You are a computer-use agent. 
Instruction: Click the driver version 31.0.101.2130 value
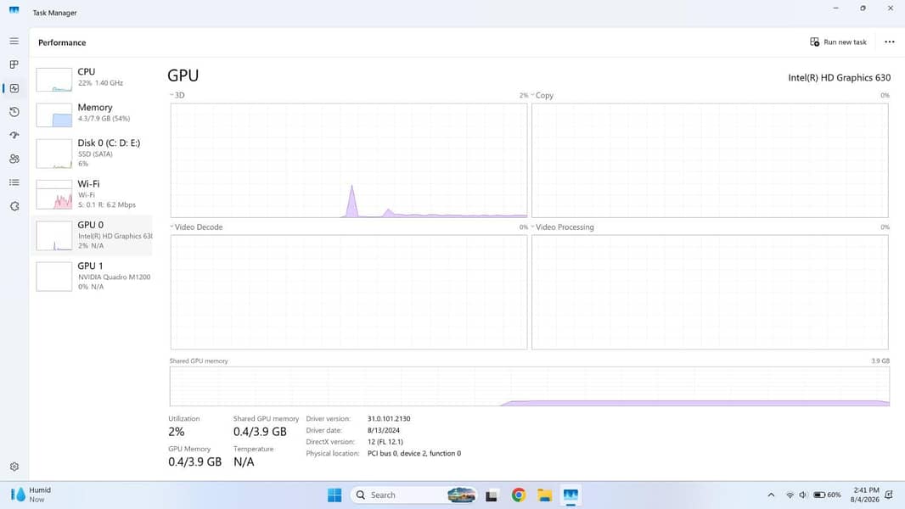[389, 418]
